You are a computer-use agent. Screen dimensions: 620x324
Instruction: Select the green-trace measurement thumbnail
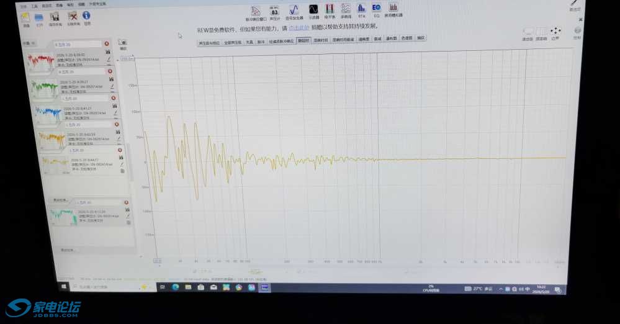[x=44, y=88]
